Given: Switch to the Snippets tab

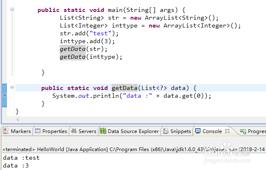Looking at the screenshot, I should coord(177,131).
